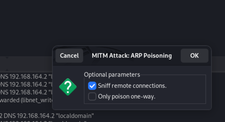Screen dimensions: 225x122
Task: Click the empty dark area above the dialog
Action: pyautogui.click(x=110, y=22)
